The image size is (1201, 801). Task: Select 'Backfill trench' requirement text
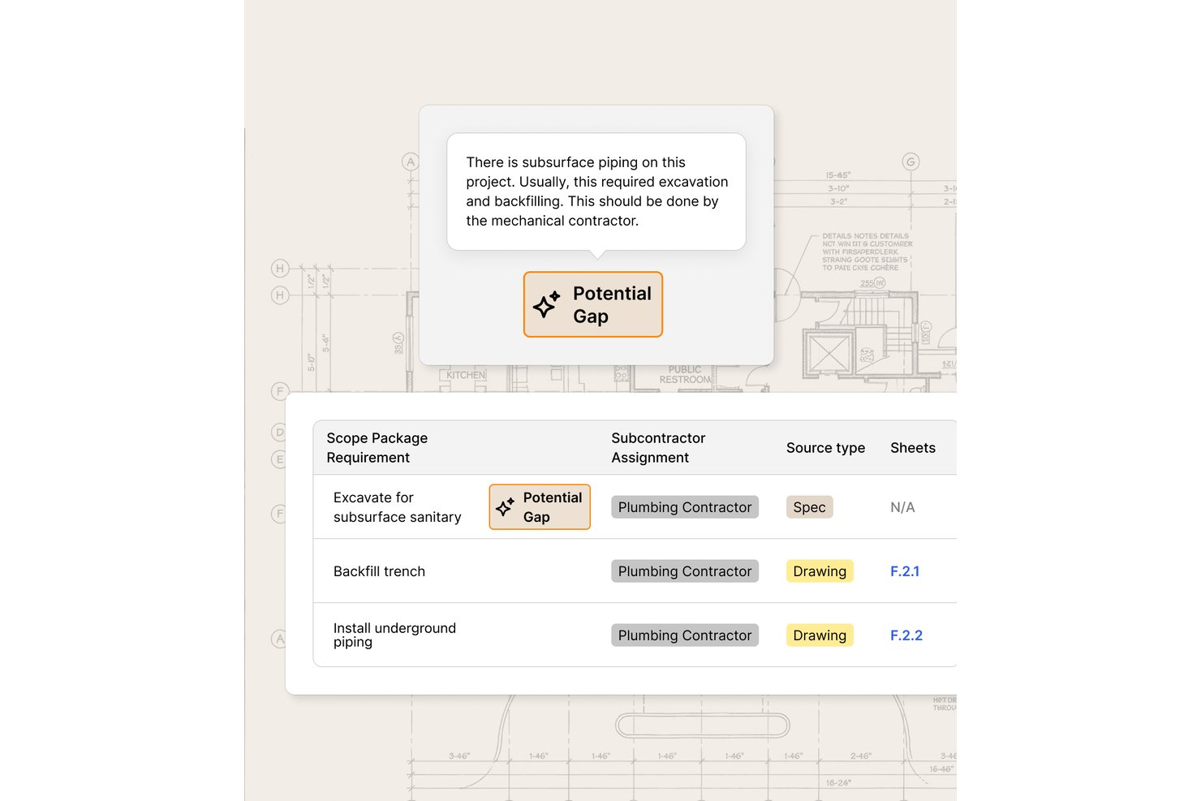point(379,571)
